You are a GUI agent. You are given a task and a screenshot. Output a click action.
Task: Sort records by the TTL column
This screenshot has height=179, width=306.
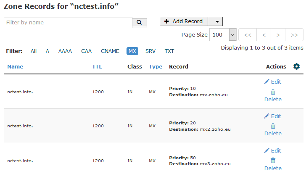(97, 67)
